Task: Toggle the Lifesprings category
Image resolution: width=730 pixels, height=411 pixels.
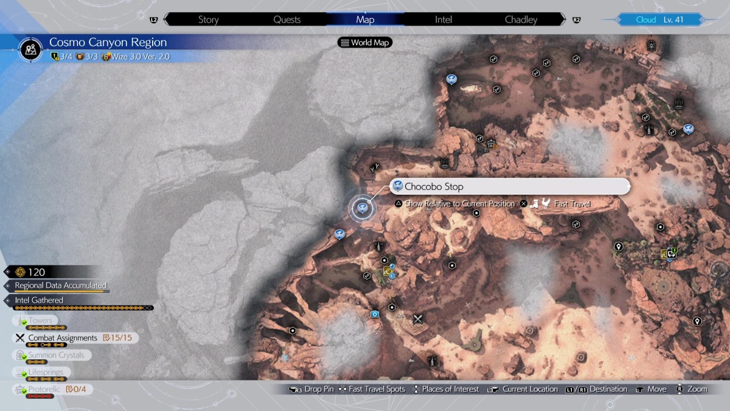Action: [x=40, y=372]
